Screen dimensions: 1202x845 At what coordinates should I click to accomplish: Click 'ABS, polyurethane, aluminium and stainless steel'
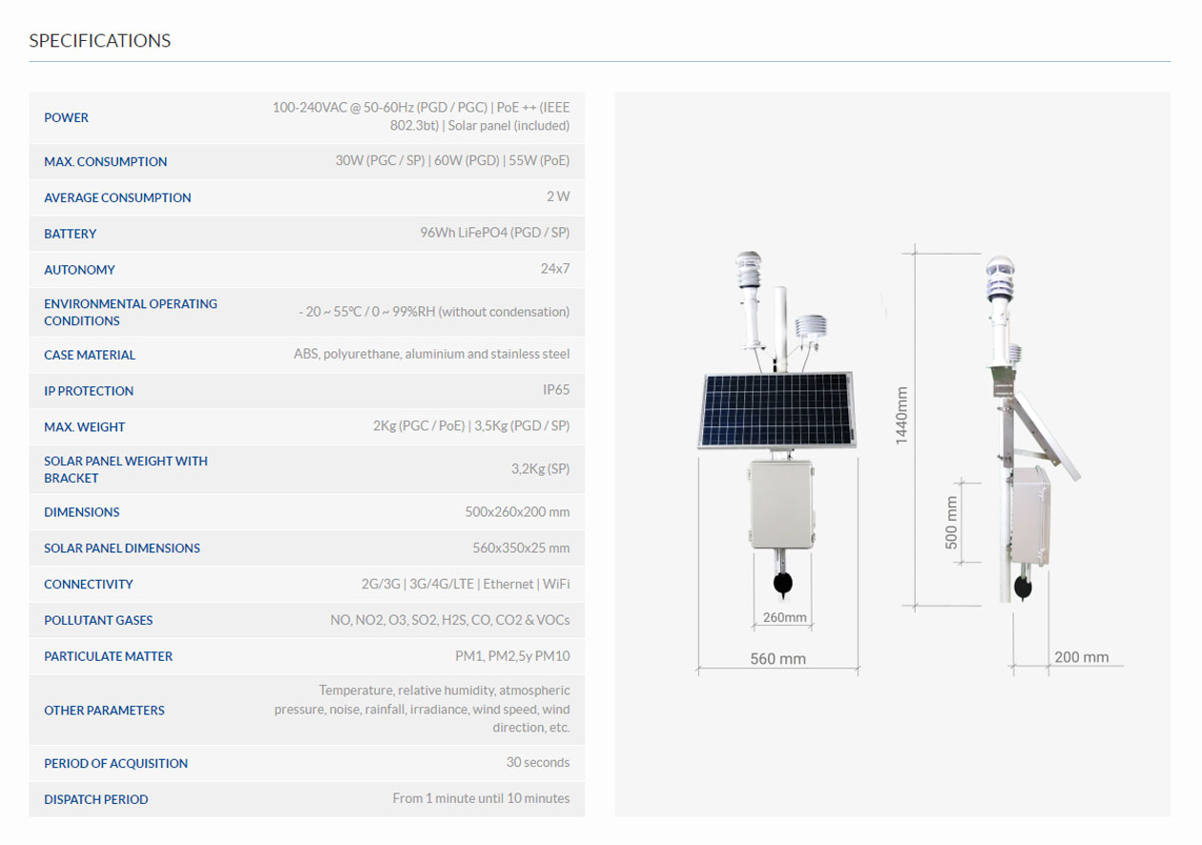click(431, 354)
